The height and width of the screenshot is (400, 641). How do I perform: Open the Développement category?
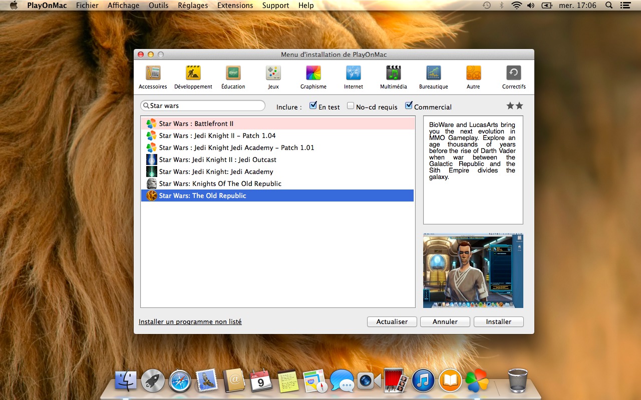coord(193,74)
